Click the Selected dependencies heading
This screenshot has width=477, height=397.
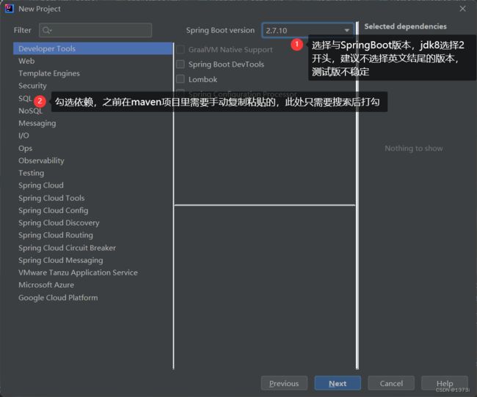click(406, 26)
